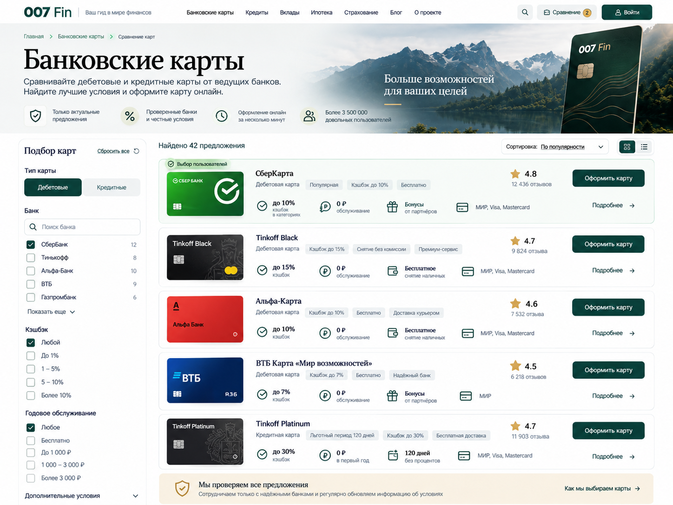Viewport: 673px width, 505px height.
Task: Click the star rating icon of СберКарта
Action: click(x=515, y=174)
